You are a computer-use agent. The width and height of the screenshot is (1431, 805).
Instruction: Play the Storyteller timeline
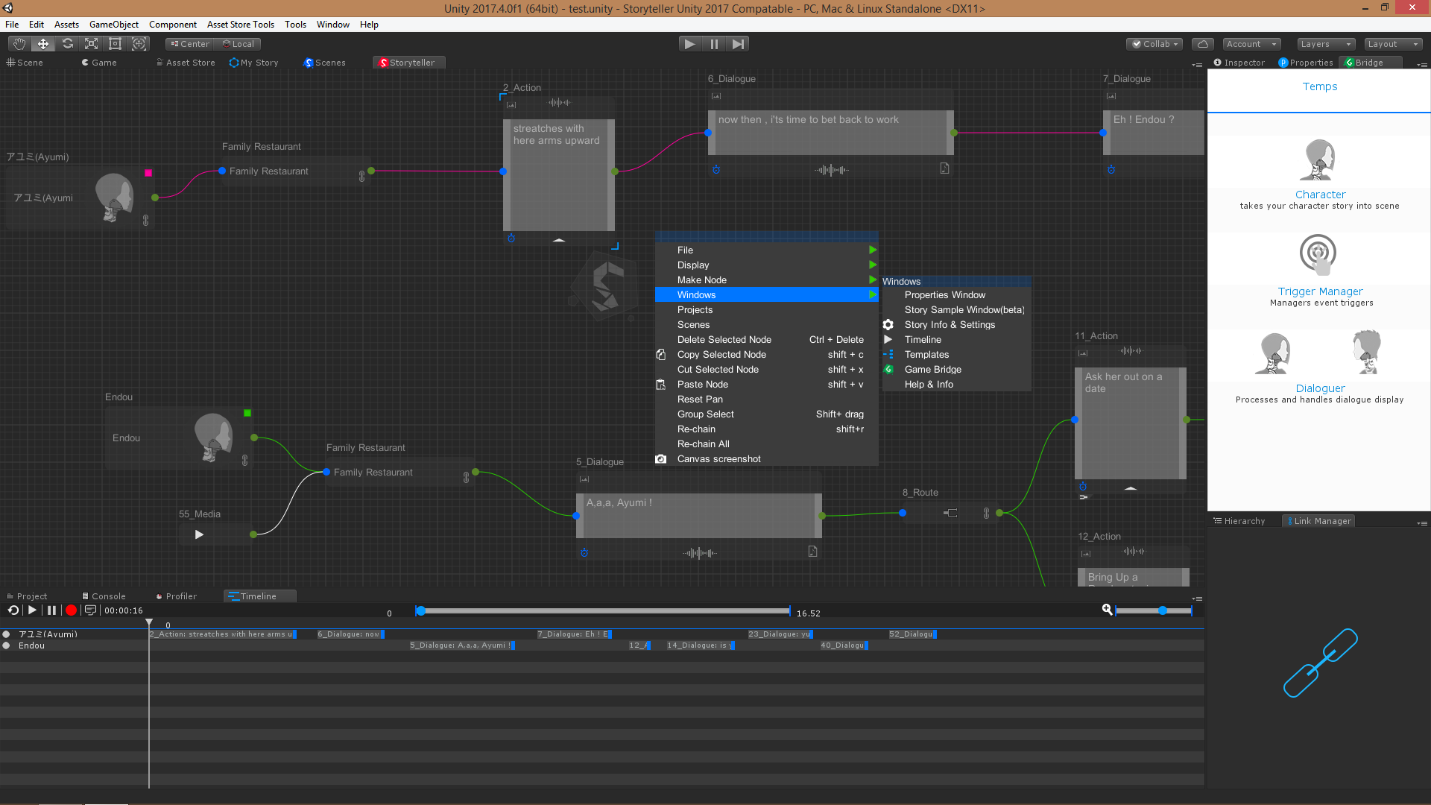click(x=32, y=610)
